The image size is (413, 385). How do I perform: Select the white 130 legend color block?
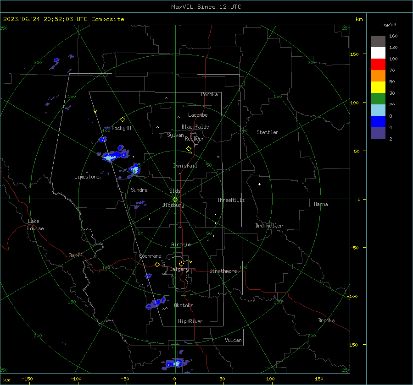[378, 53]
